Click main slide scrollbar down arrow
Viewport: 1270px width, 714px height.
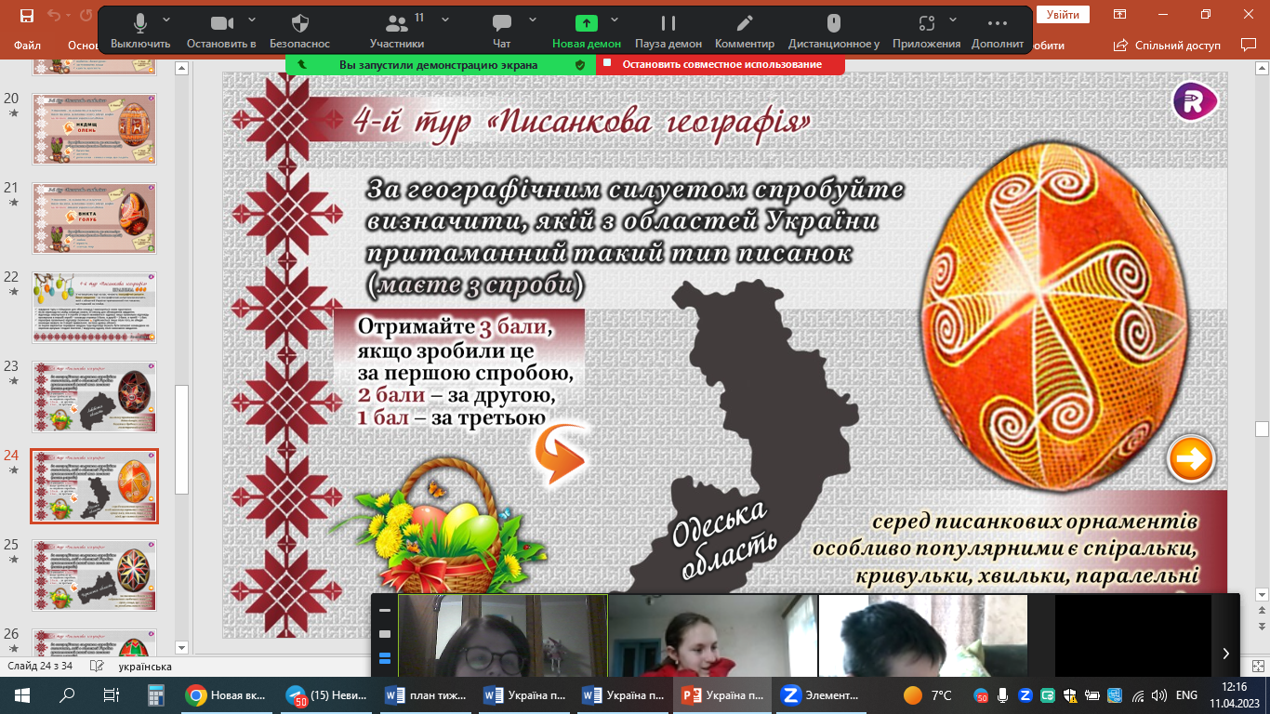click(x=1262, y=592)
